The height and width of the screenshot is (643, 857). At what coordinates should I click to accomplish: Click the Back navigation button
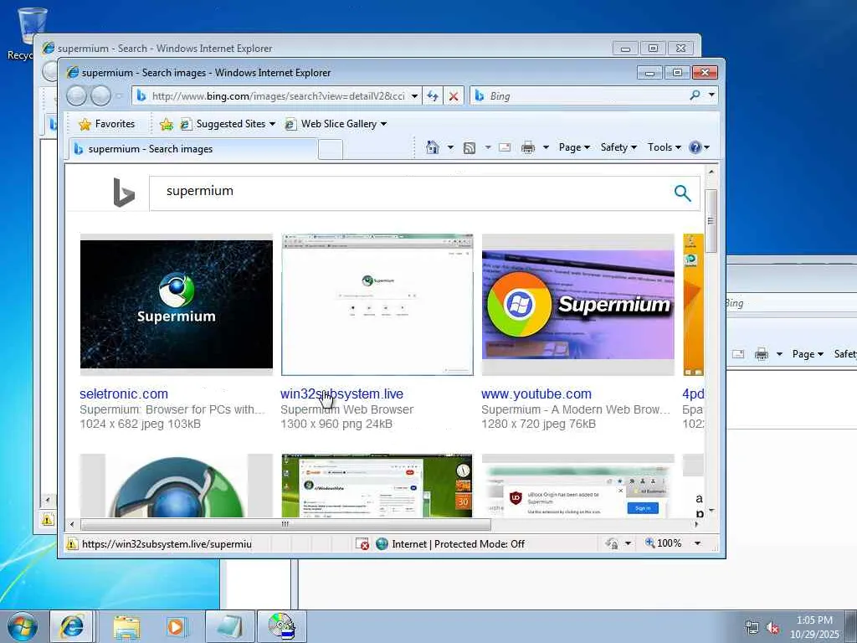(x=76, y=96)
